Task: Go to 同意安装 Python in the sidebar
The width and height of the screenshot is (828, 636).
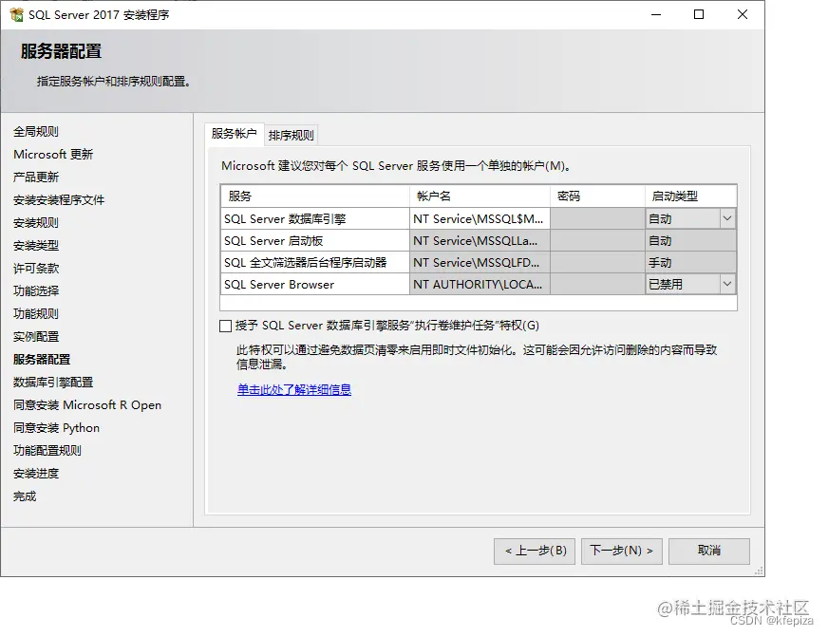Action: pos(56,427)
